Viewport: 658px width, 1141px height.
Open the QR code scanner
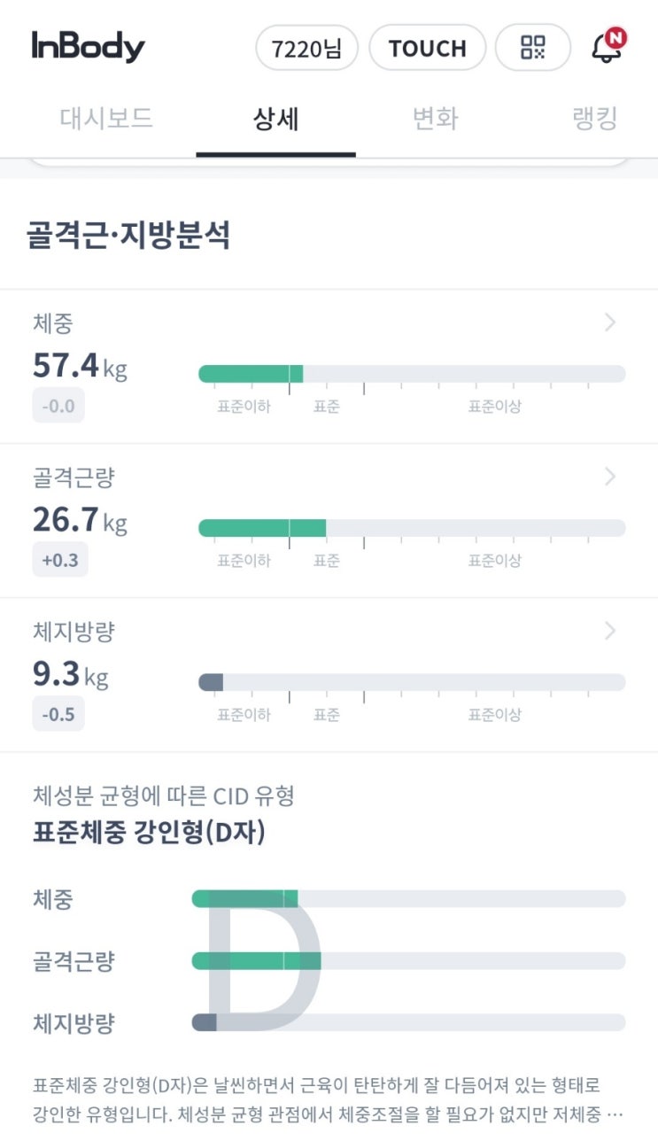pyautogui.click(x=532, y=47)
